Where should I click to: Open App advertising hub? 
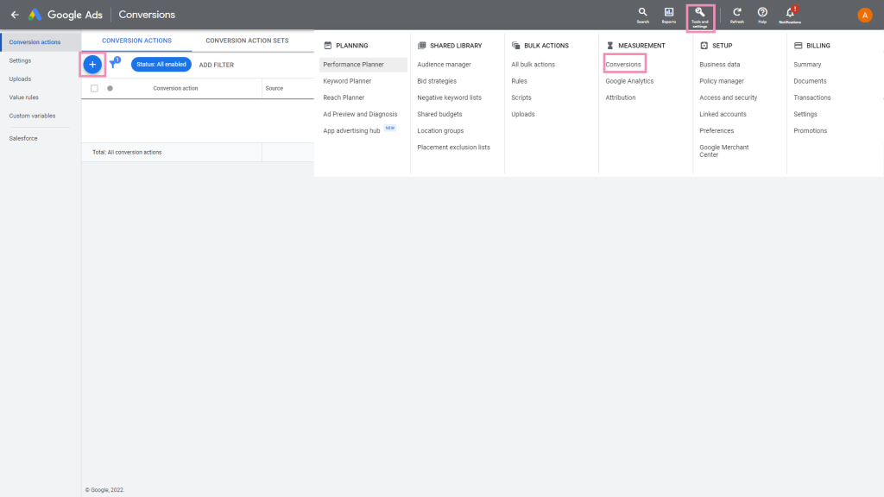(352, 131)
